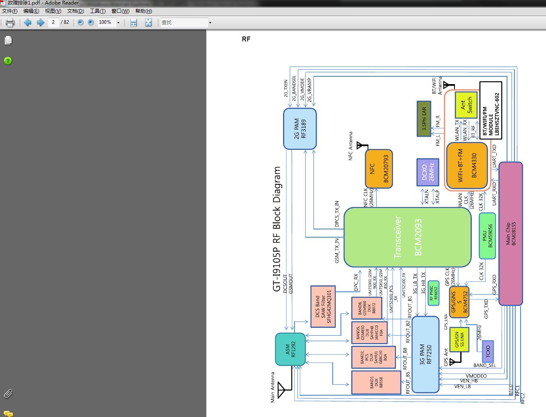Image resolution: width=546 pixels, height=417 pixels.
Task: Open the 查找 find options dropdown arrow
Action: point(210,23)
